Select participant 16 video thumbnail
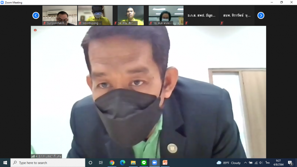297x167 pixels. click(166, 15)
